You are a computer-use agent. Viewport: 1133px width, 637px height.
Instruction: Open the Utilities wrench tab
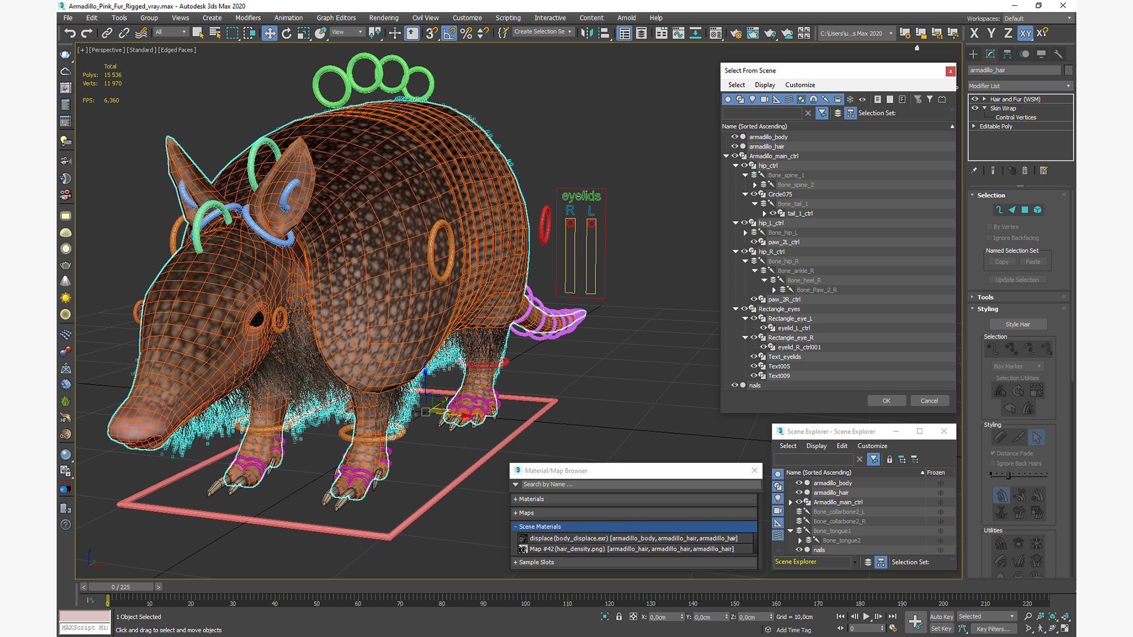[x=1058, y=54]
